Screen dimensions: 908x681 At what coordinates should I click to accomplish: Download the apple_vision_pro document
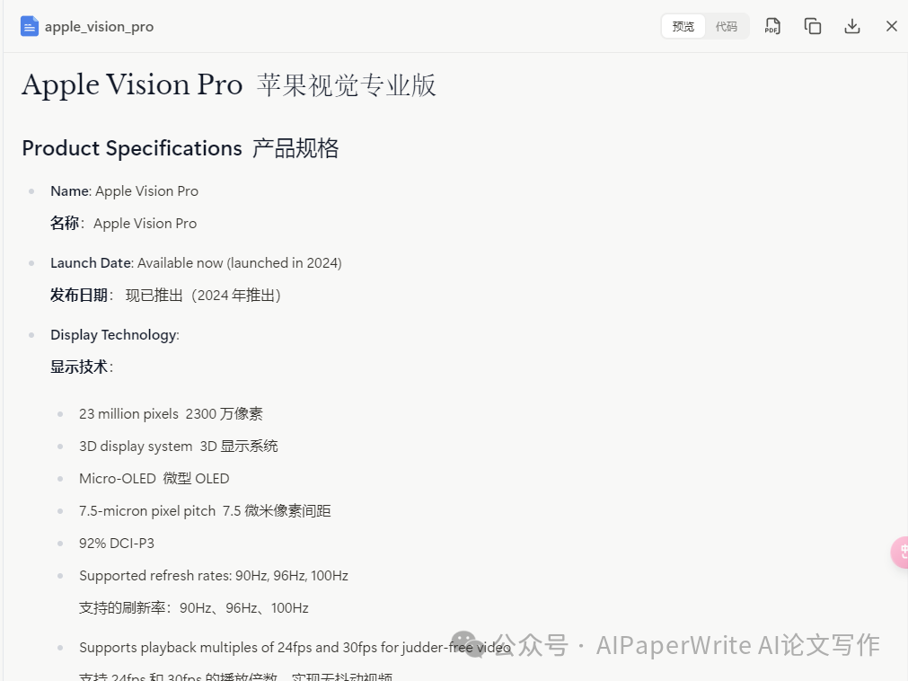click(851, 27)
